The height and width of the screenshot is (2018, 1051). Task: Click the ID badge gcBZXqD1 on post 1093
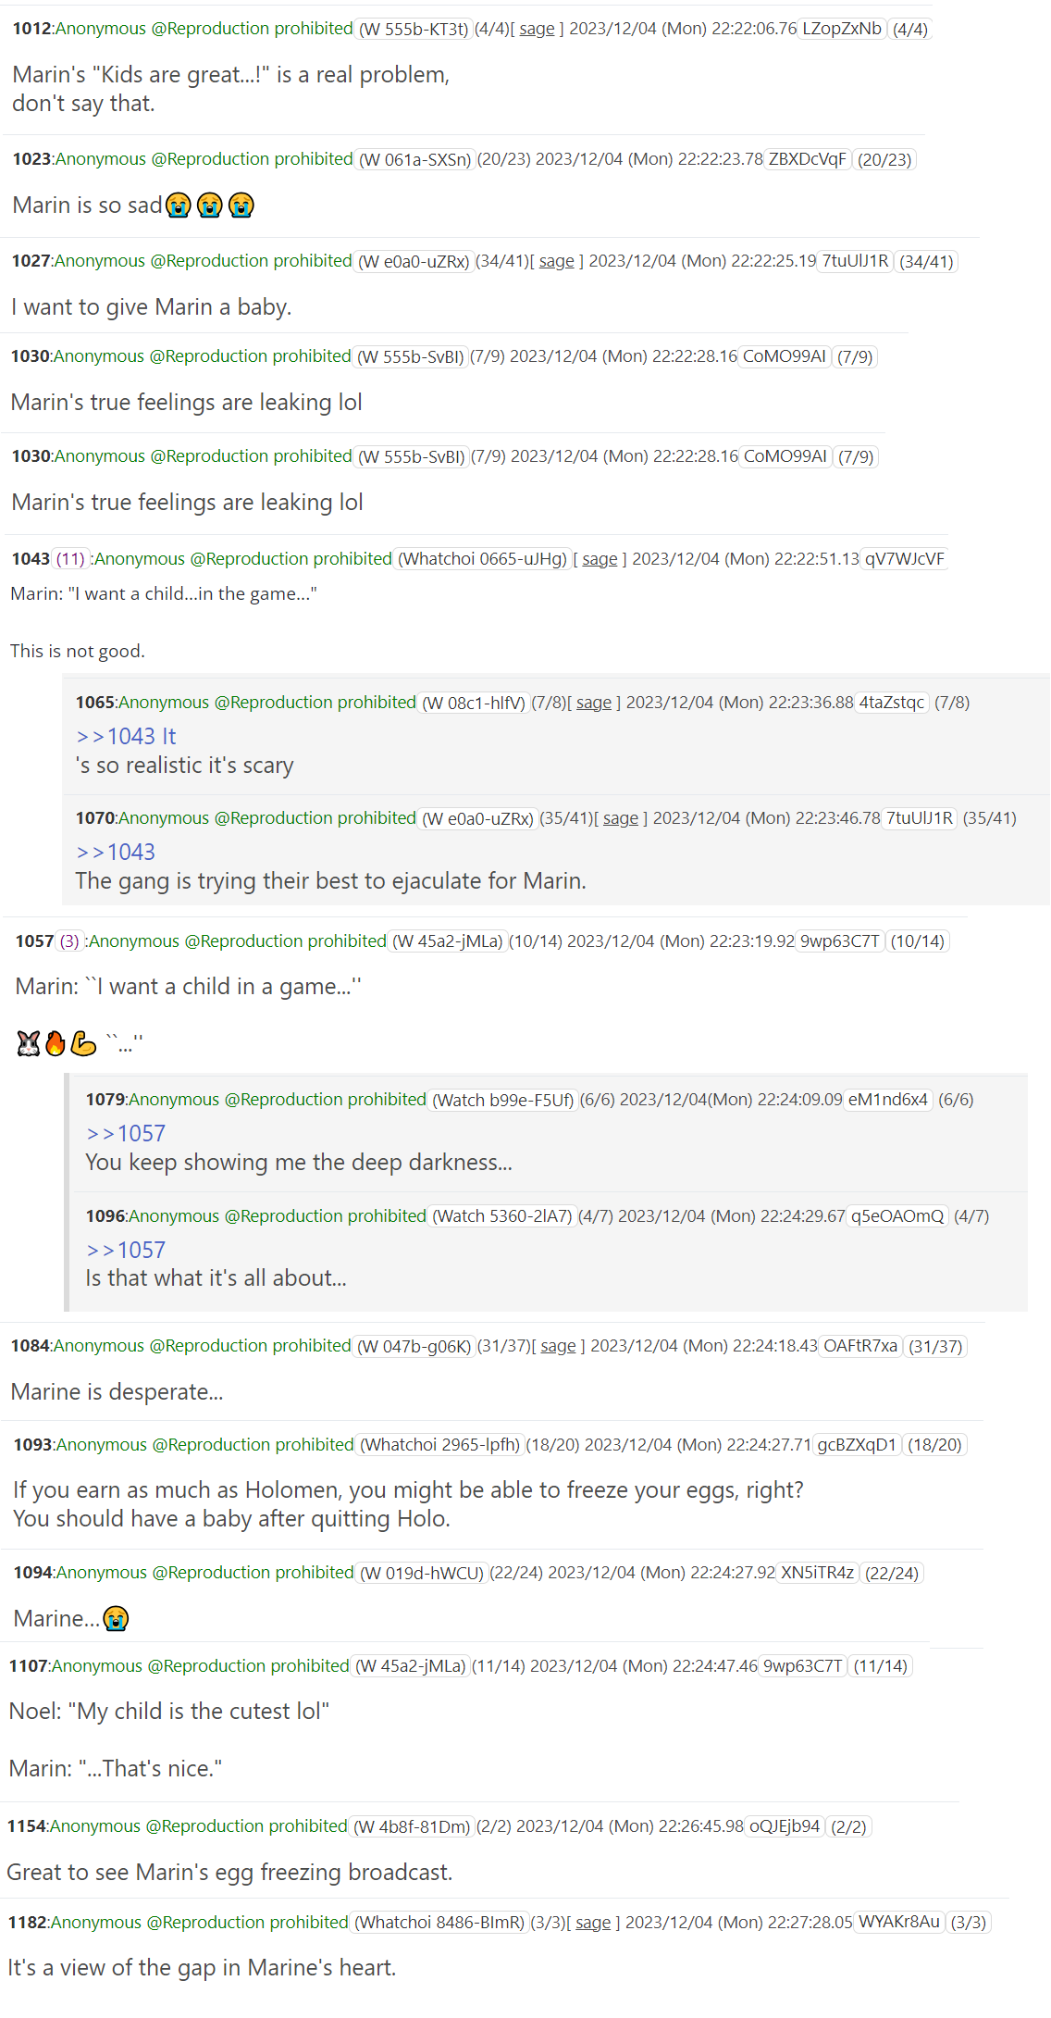(x=857, y=1445)
